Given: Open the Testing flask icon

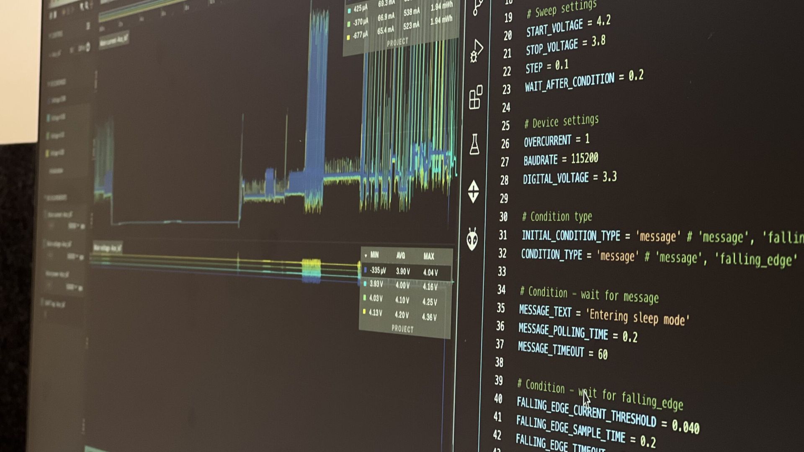Looking at the screenshot, I should [x=474, y=144].
